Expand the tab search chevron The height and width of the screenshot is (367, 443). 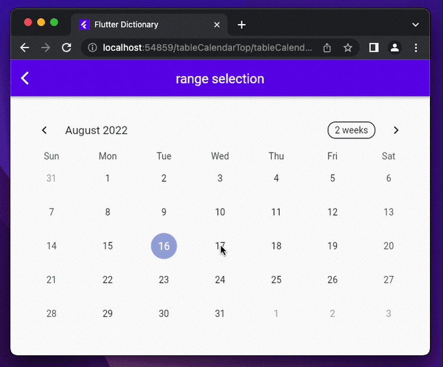pos(415,25)
